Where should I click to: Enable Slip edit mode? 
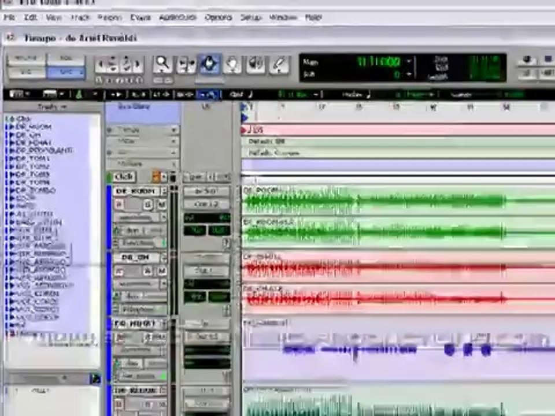pos(26,72)
